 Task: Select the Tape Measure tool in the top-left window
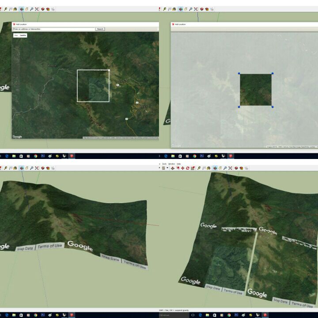5,9
